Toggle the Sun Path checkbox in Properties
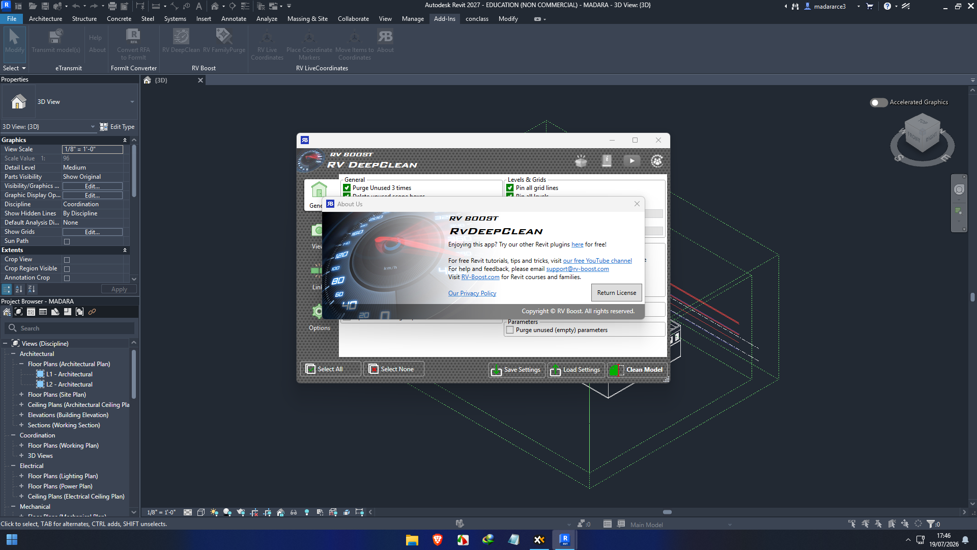Image resolution: width=977 pixels, height=550 pixels. point(67,241)
